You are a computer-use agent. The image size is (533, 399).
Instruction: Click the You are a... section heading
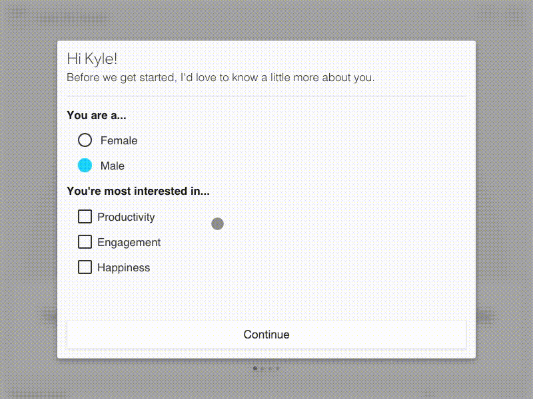[97, 115]
